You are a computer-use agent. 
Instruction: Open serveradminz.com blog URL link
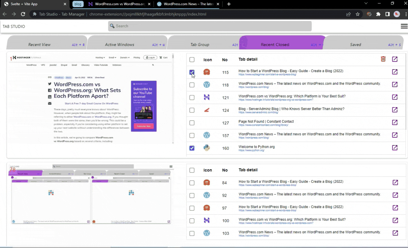[x=259, y=113]
